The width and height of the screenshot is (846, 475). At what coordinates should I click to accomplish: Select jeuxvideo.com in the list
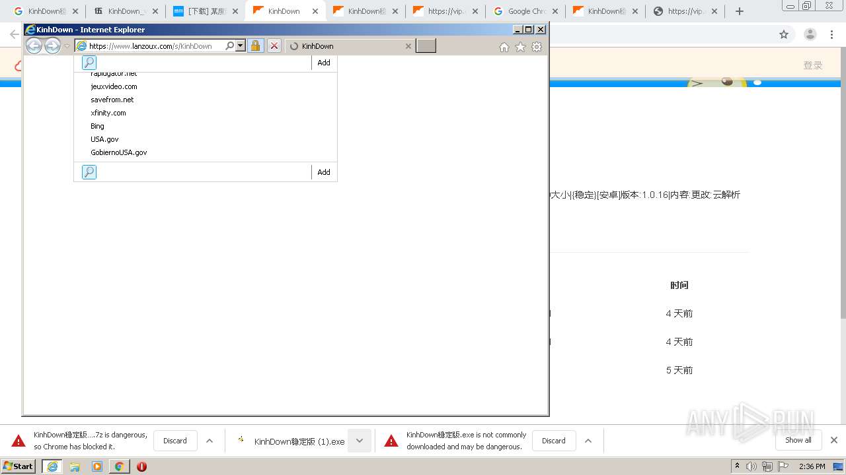[x=114, y=86]
